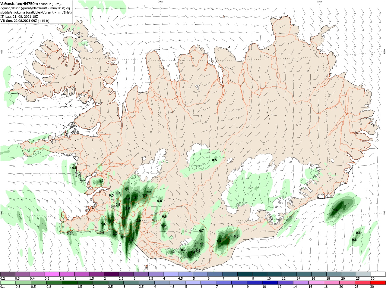The image size is (386, 289).
Task: Pick the bright pink swatch between 0.5 and 0.8
Action: pyautogui.click(x=52, y=274)
